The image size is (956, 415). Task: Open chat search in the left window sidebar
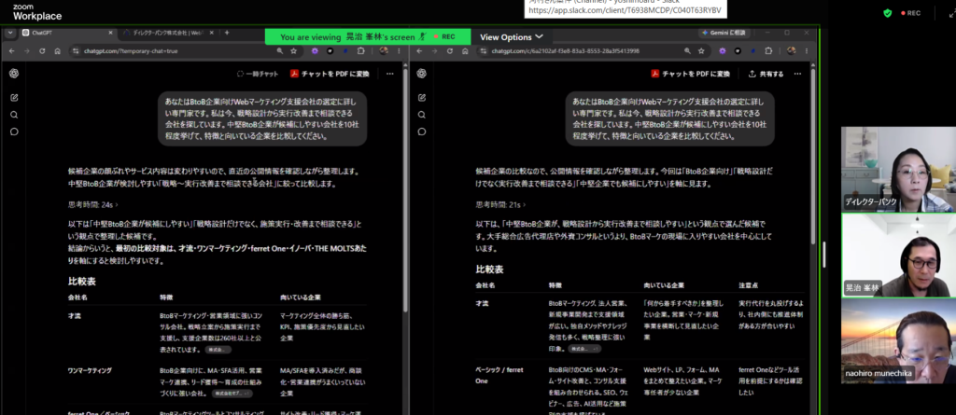pos(14,115)
